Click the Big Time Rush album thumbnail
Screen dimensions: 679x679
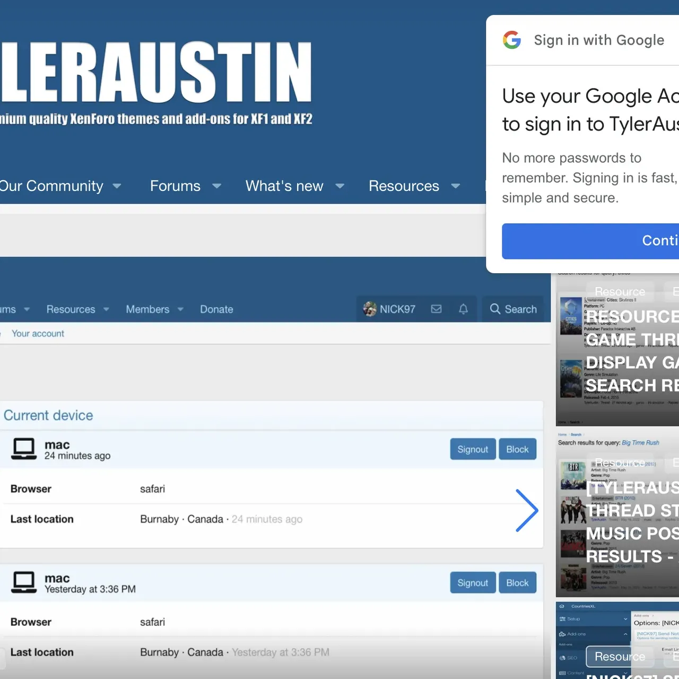click(x=572, y=476)
